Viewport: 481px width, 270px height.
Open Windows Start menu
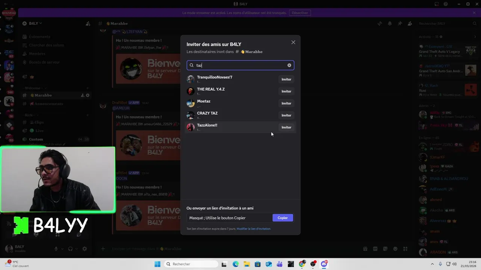click(x=157, y=264)
